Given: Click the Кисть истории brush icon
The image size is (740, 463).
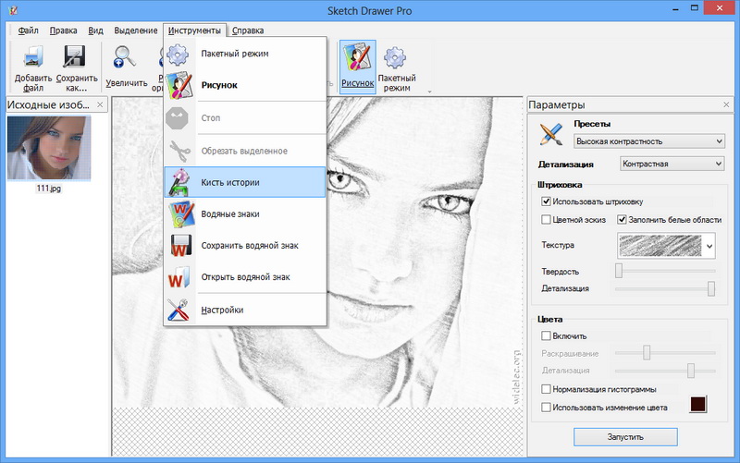Looking at the screenshot, I should [x=179, y=182].
